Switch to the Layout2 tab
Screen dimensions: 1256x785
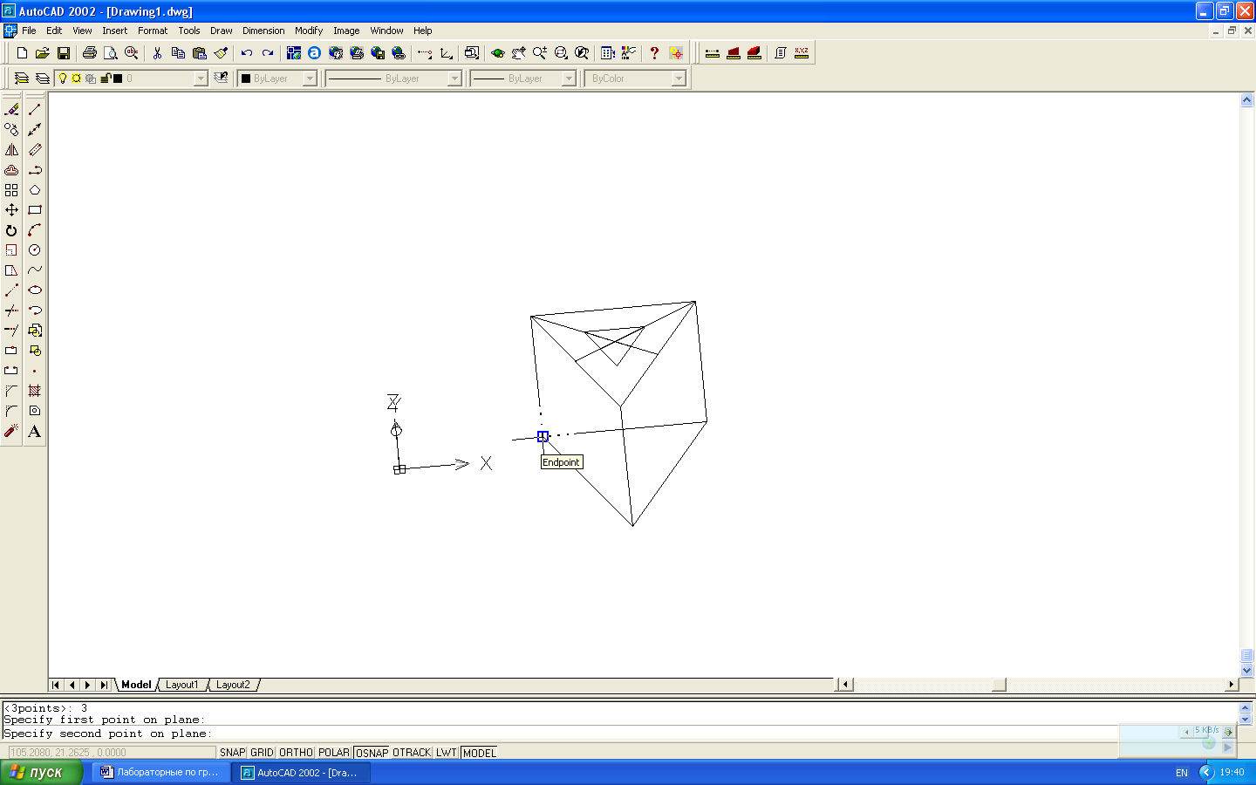coord(233,685)
